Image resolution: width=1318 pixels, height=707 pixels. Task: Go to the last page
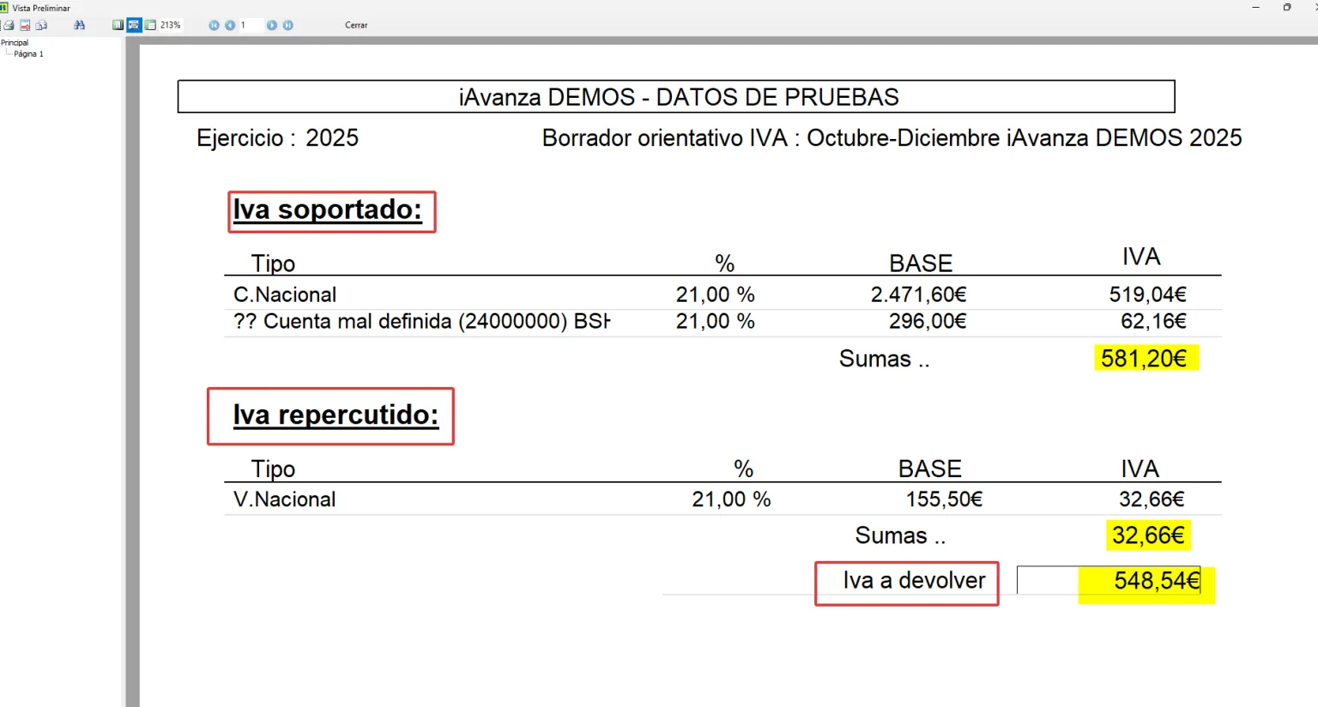[288, 25]
